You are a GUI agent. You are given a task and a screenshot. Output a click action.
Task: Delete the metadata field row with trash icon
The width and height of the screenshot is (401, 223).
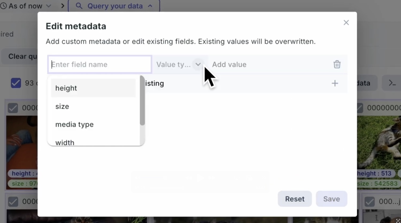[x=337, y=64]
